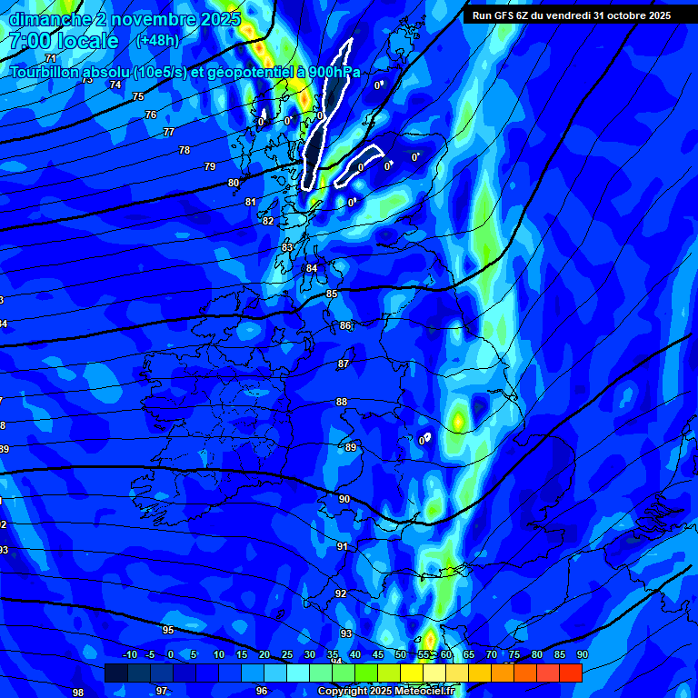Select the 'dimanche 2 novembre 2025' date title

(x=125, y=19)
